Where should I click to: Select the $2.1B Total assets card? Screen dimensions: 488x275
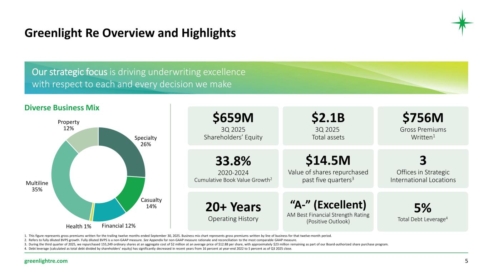328,126
